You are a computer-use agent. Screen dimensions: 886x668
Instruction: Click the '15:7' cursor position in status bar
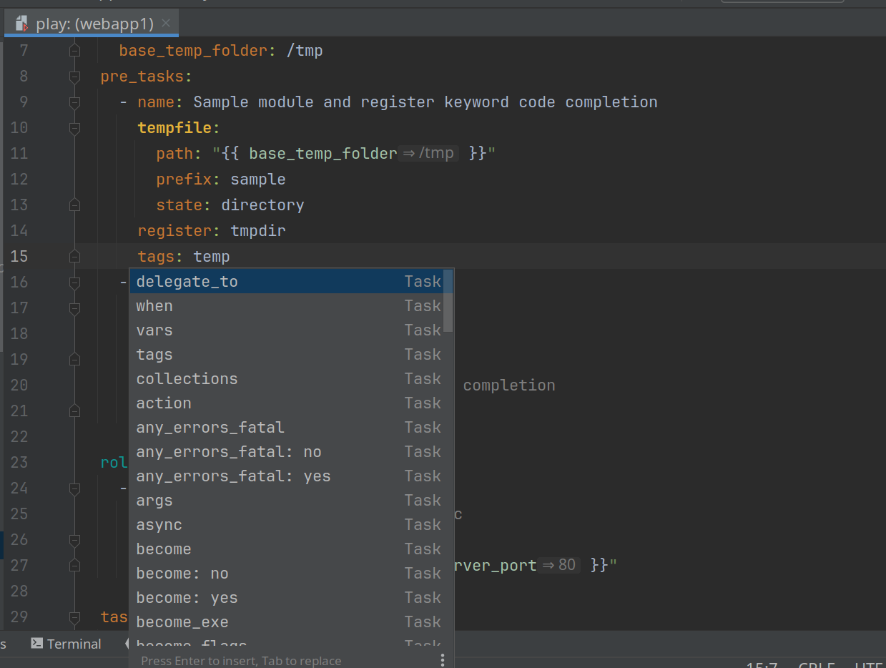click(x=762, y=664)
